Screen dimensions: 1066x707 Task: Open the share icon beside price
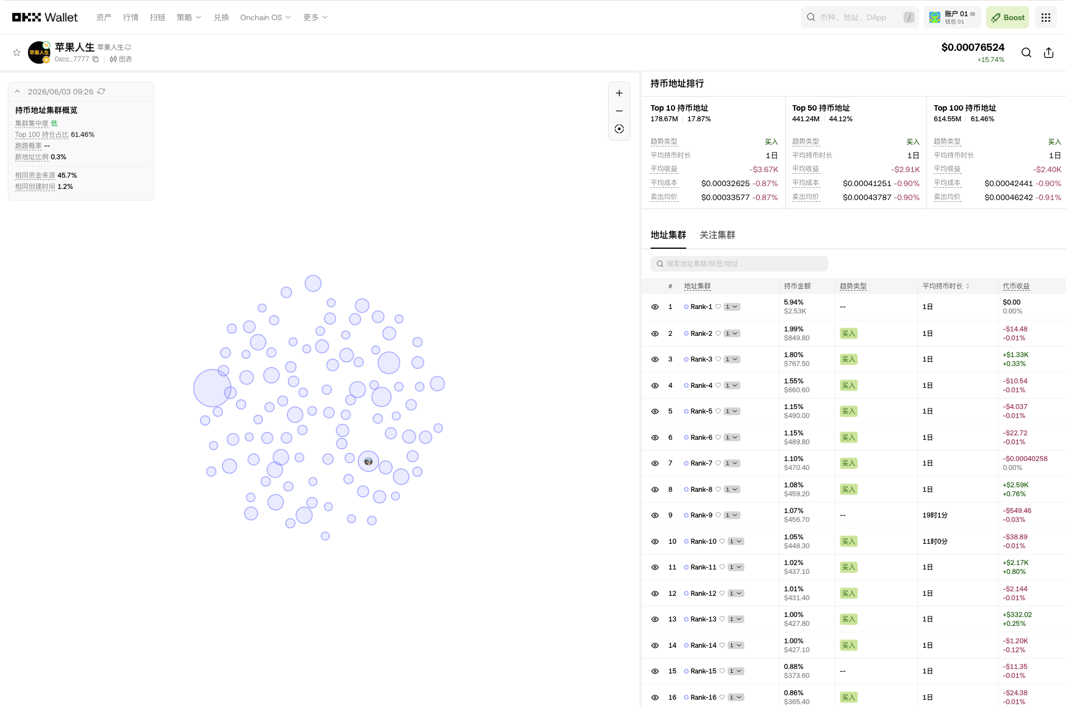click(1049, 53)
